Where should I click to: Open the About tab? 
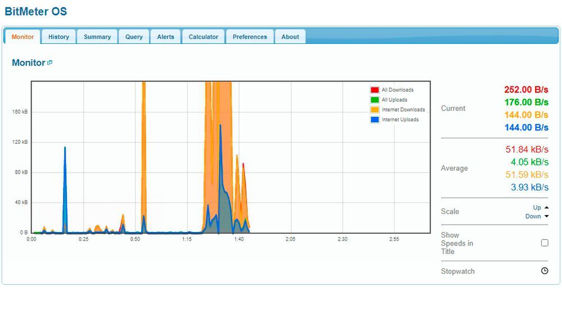(290, 37)
